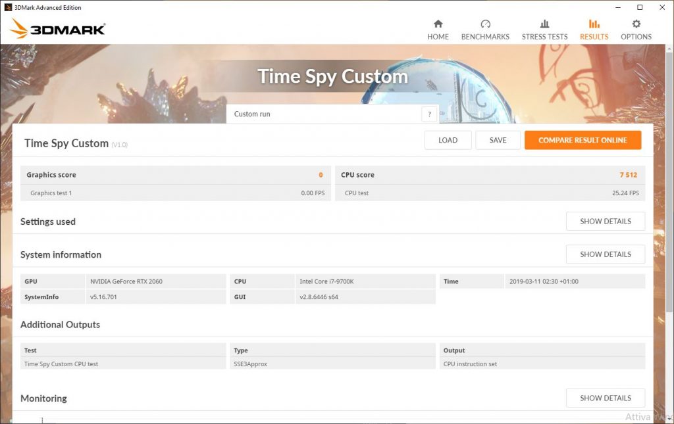Switch to the BENCHMARKS tab label
The height and width of the screenshot is (424, 674).
[x=485, y=37]
